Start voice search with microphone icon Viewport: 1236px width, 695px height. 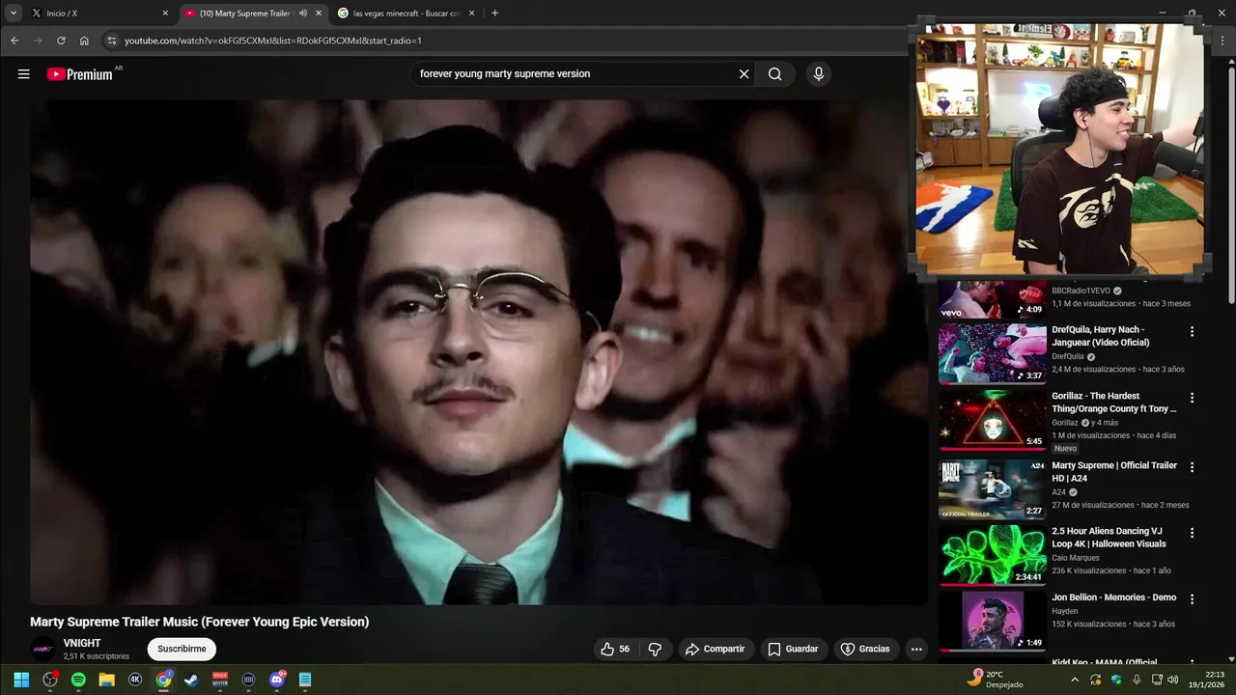[x=819, y=74]
